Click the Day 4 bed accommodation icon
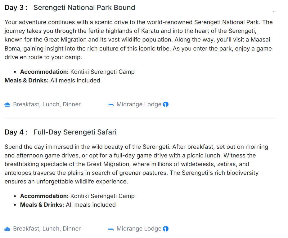The height and width of the screenshot is (238, 288). [110, 229]
